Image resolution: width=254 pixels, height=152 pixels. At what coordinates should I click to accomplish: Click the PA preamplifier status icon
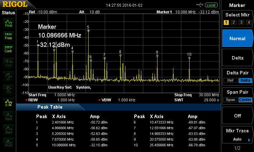pos(9,89)
